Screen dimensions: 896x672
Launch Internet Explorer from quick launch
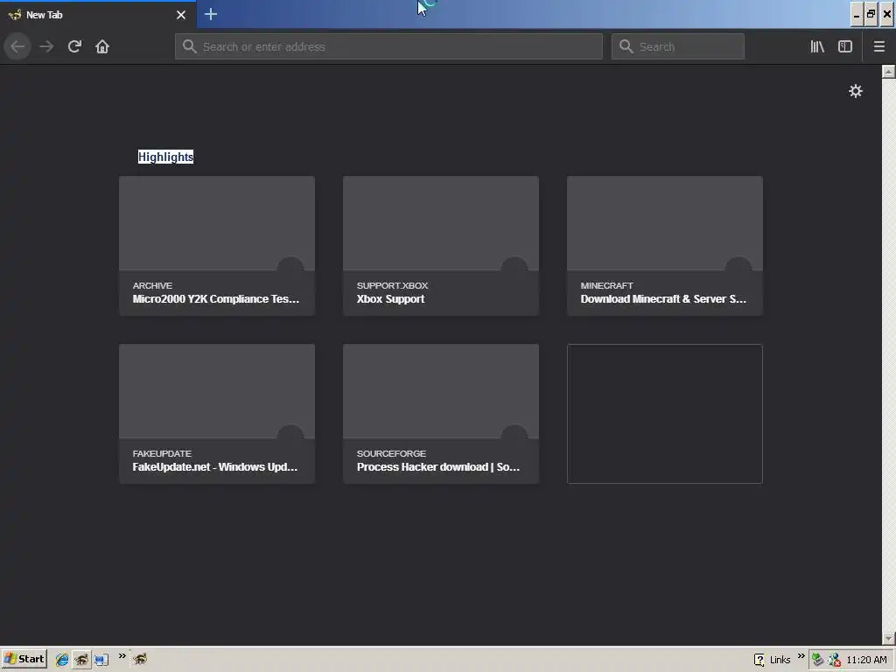tap(62, 660)
